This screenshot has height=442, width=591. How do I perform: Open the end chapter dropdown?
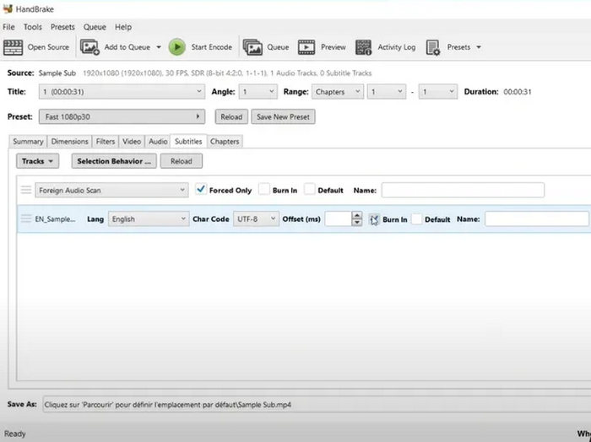pos(438,92)
